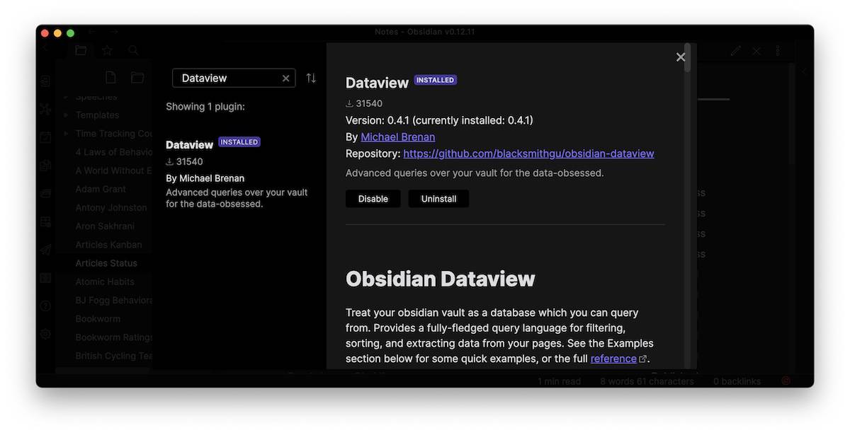Open the file explorer tab icon

(x=81, y=50)
